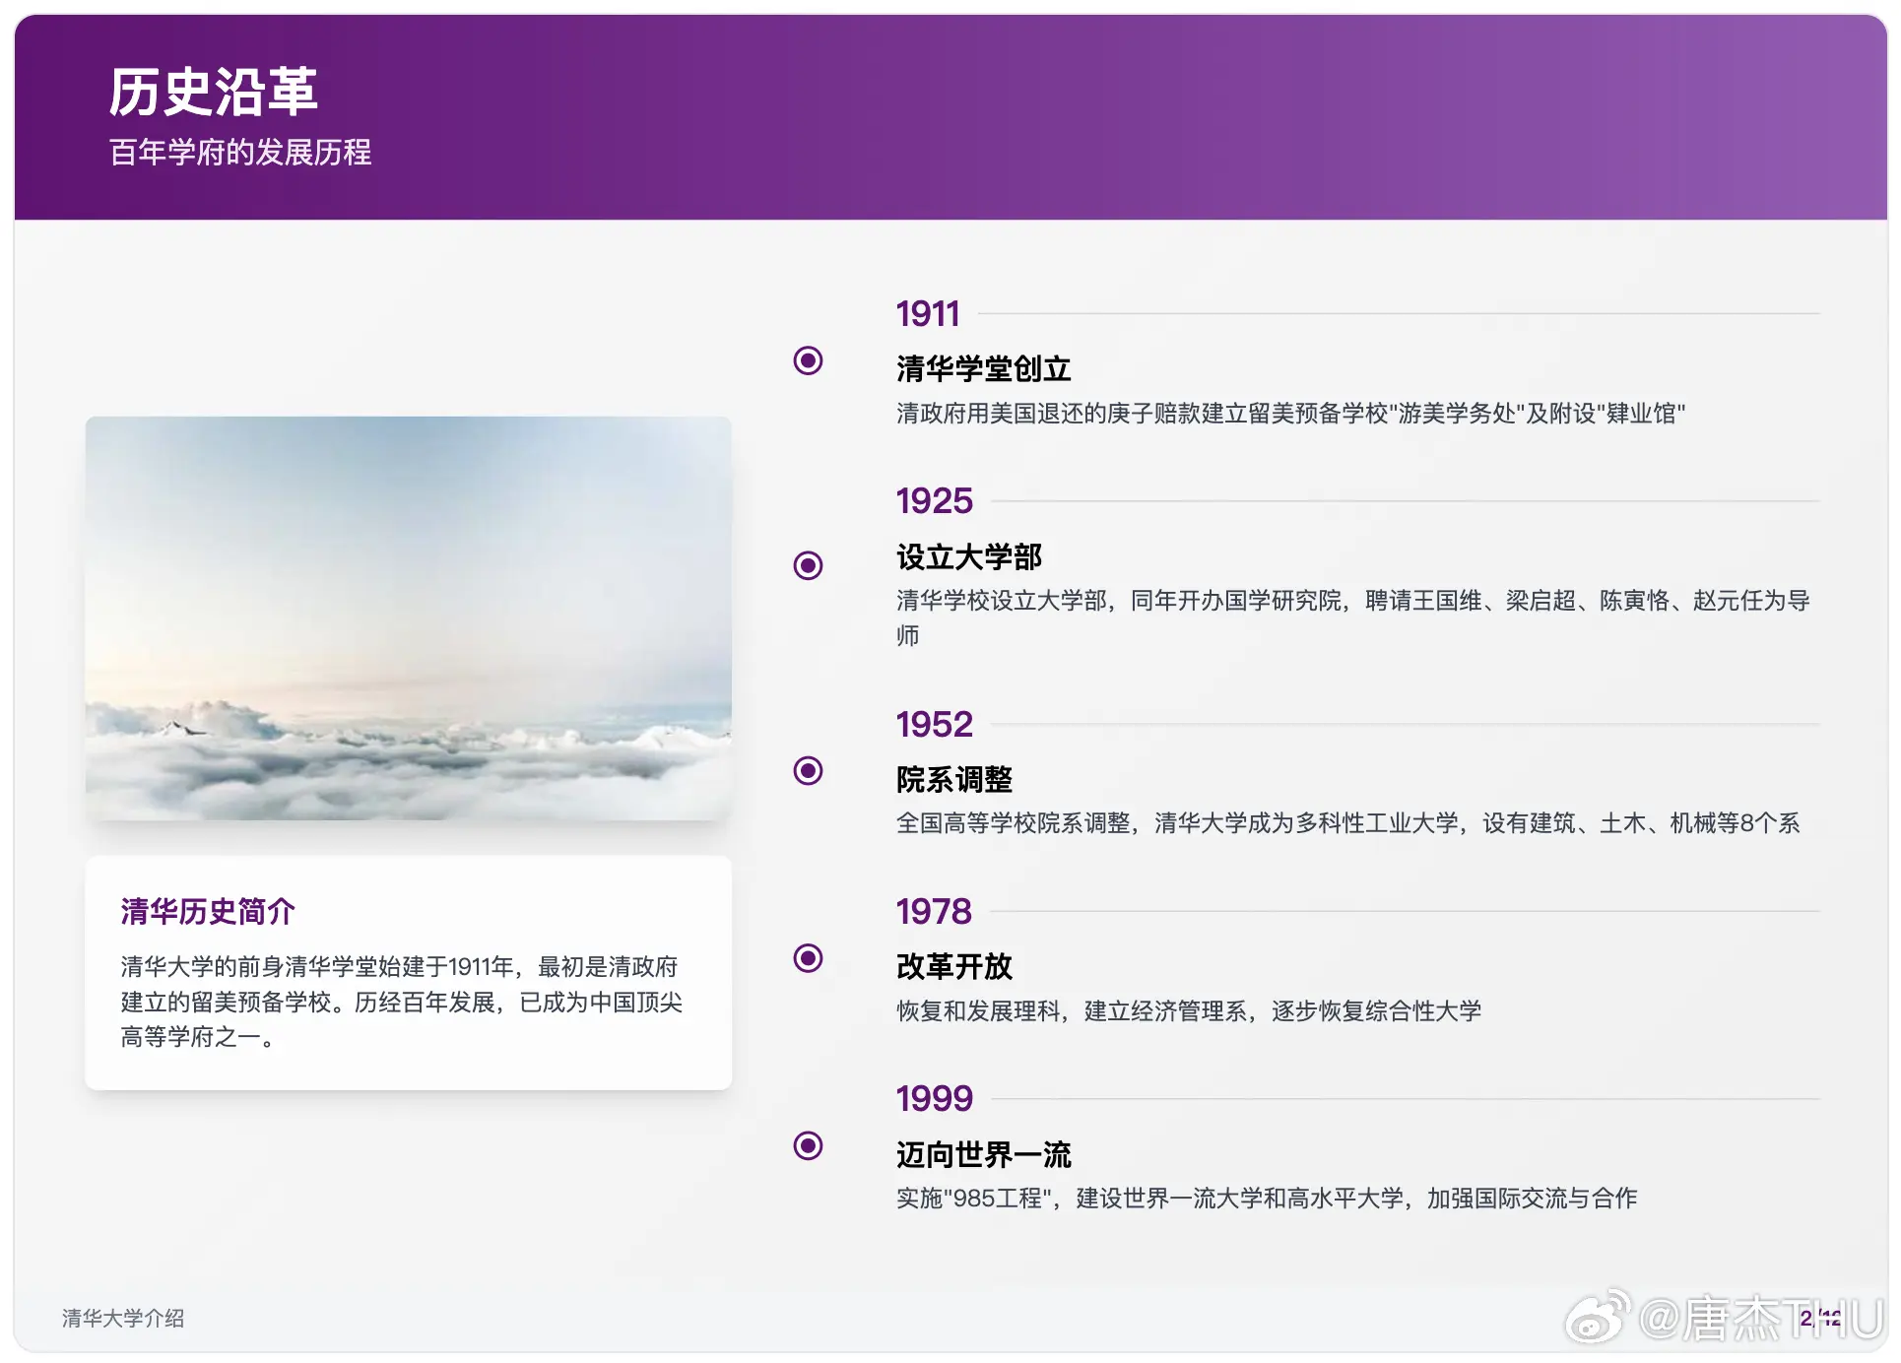Click the description mentioning 庚子赔款
Screen dimensions: 1901x1363
[x=1290, y=414]
